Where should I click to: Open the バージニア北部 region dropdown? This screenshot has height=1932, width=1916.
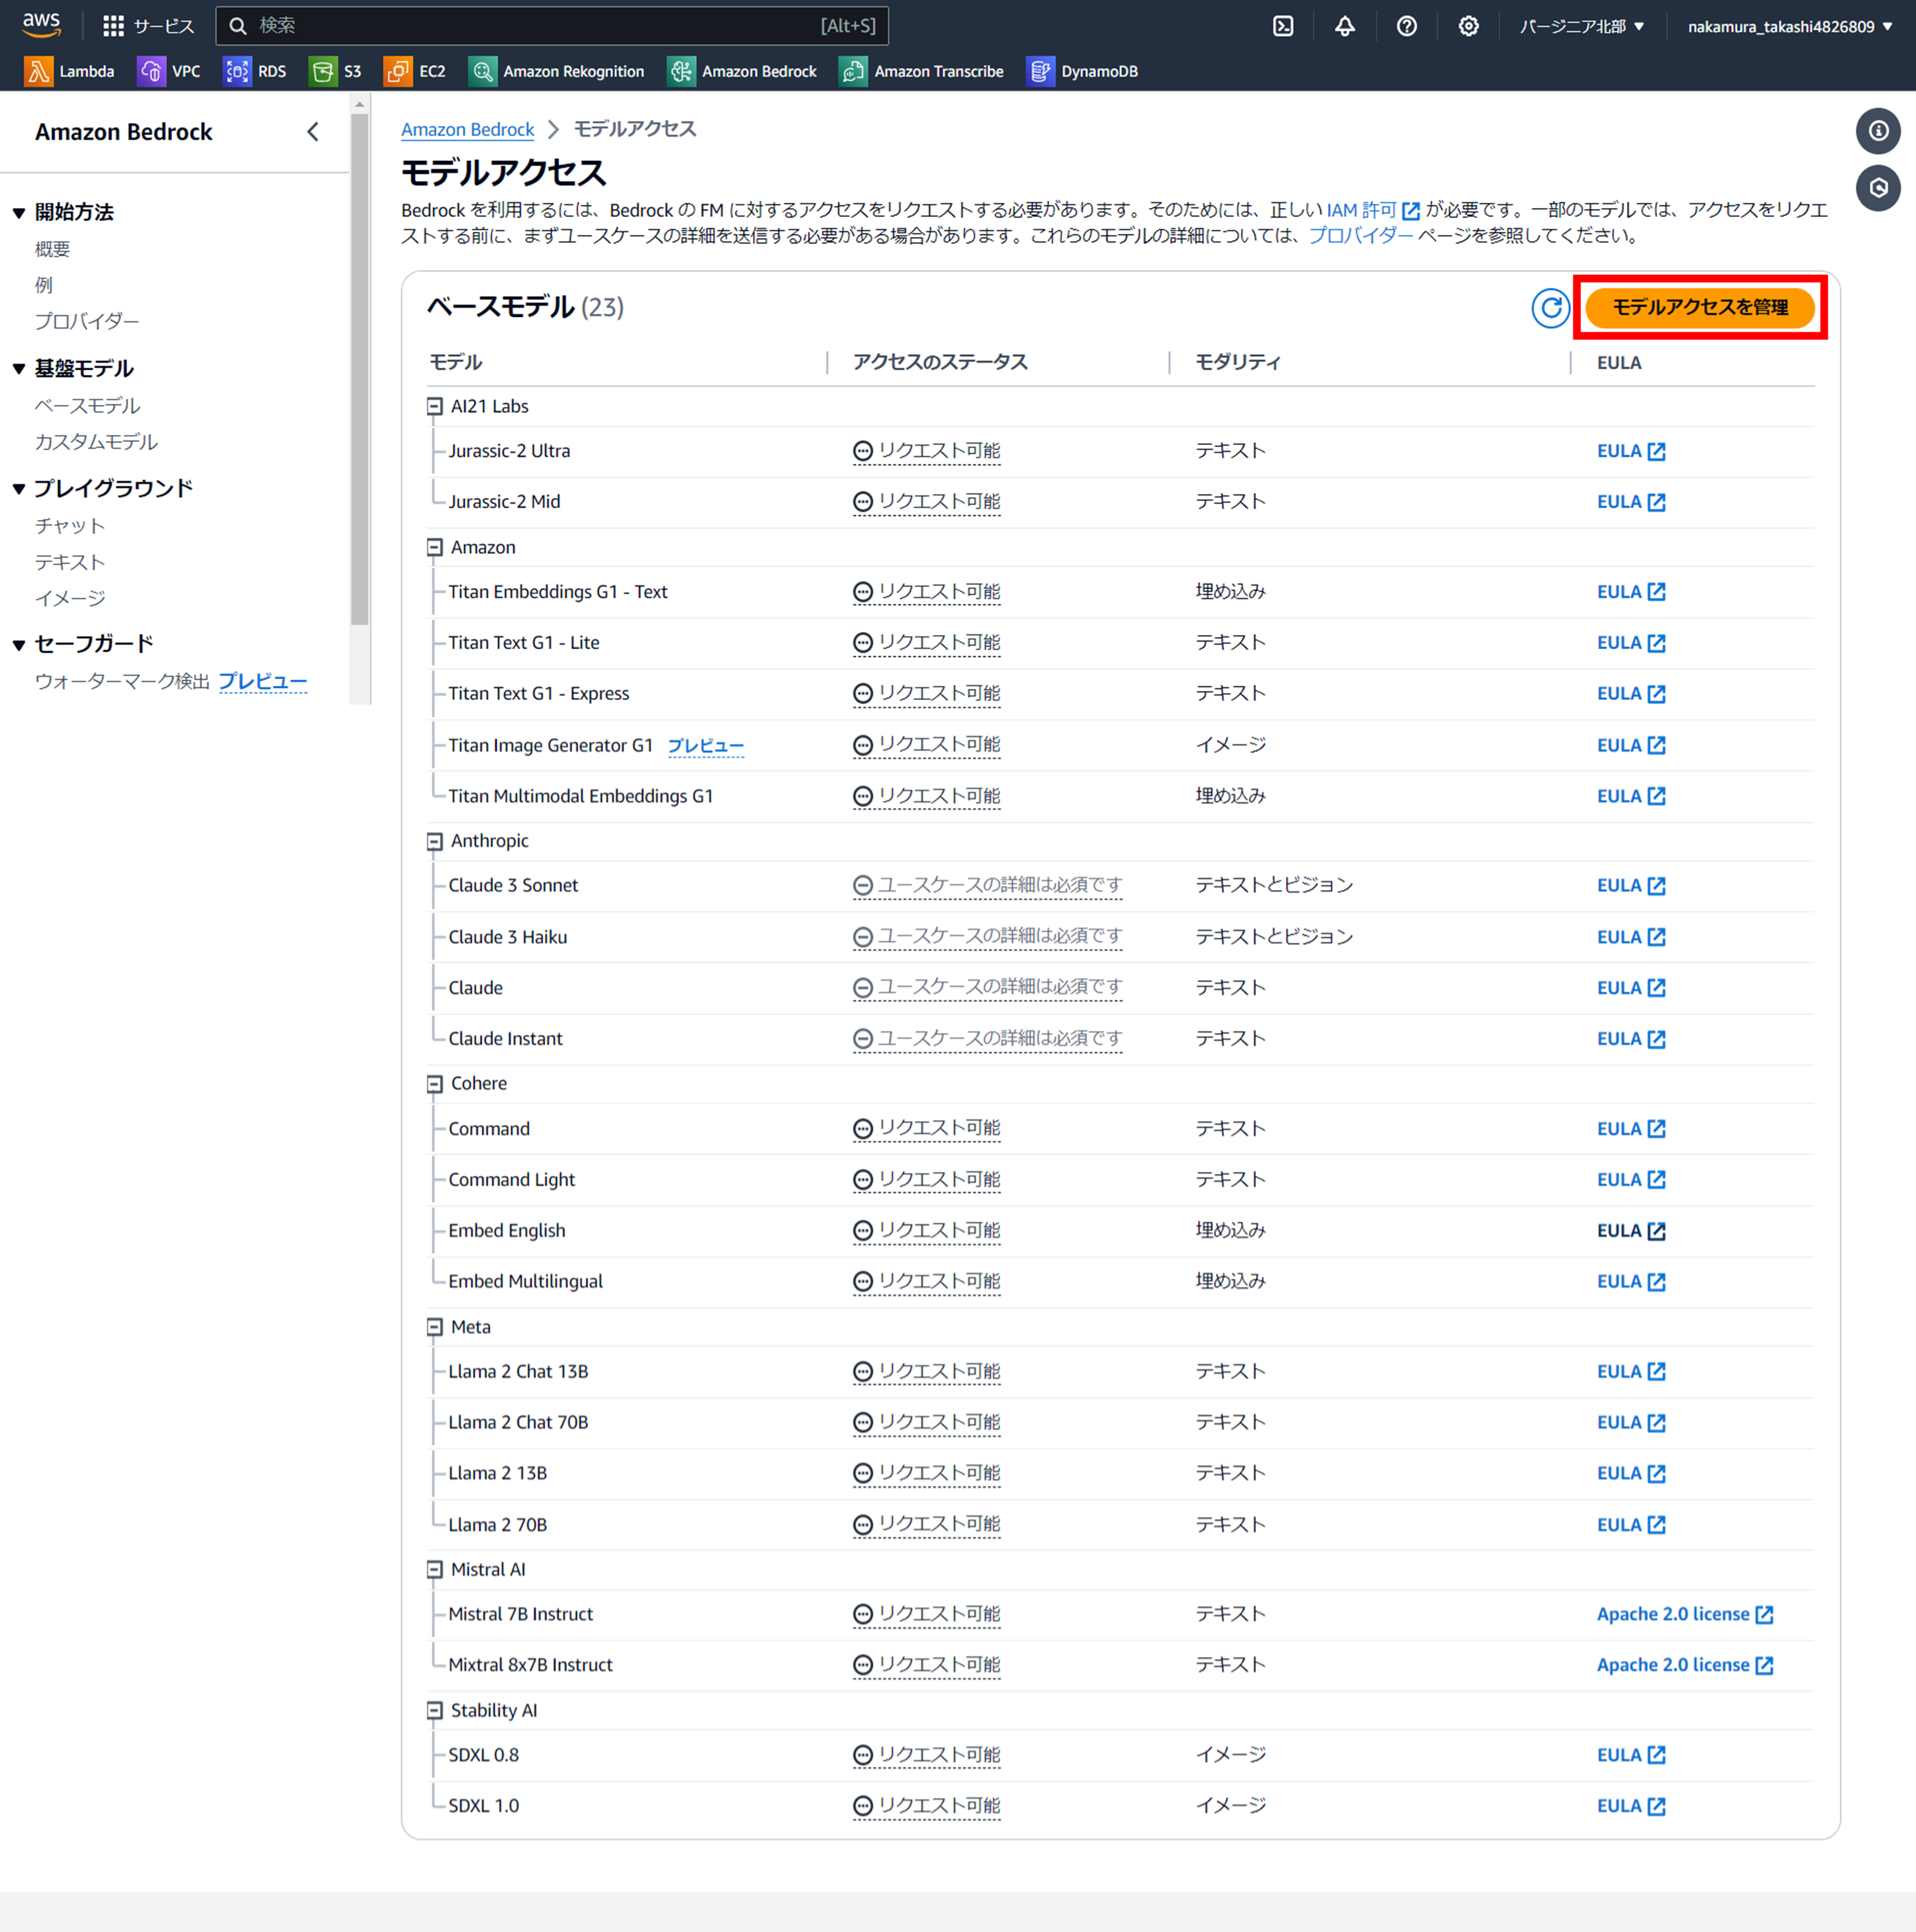1581,26
